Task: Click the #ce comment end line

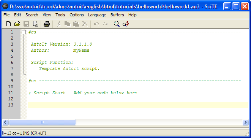Action: [135, 81]
